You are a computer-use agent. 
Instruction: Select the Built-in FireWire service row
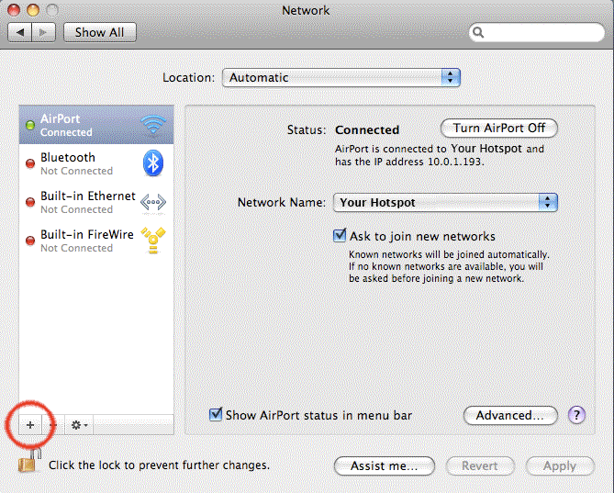[x=96, y=241]
